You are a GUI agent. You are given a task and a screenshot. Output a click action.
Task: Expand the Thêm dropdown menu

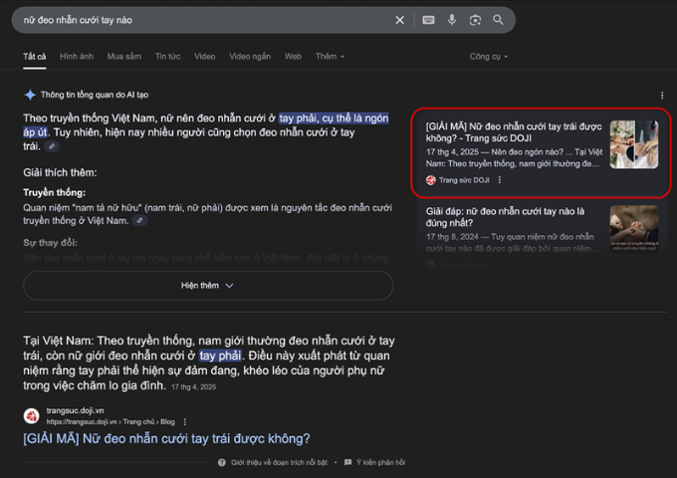click(330, 57)
